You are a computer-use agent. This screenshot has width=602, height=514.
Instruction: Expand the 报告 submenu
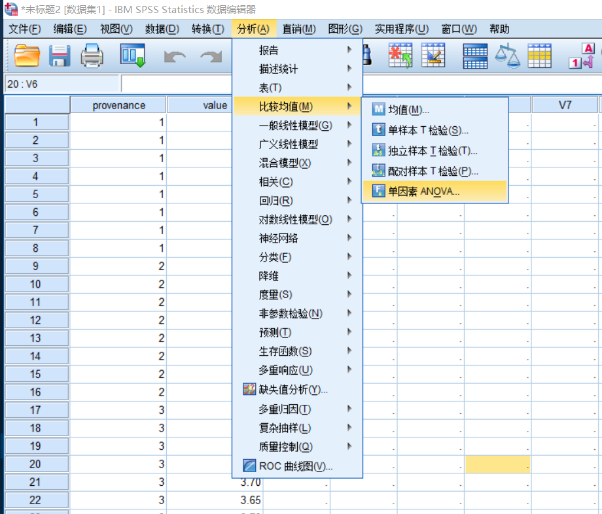(298, 50)
